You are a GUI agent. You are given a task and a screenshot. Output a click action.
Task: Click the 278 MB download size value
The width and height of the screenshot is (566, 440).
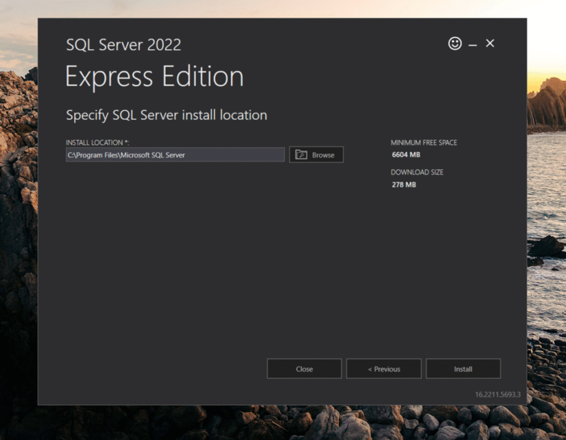coord(403,185)
